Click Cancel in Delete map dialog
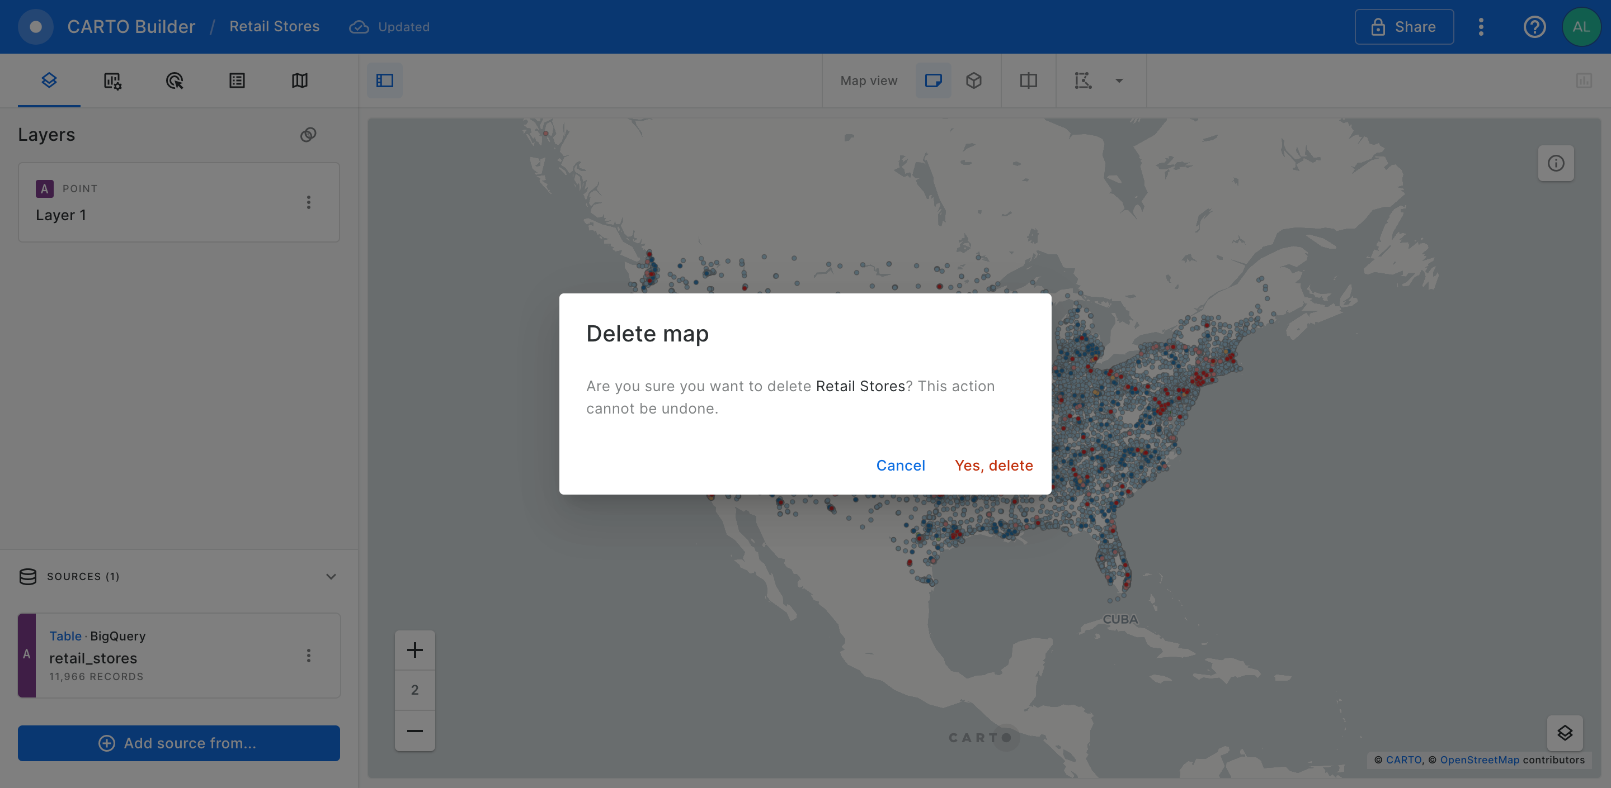Viewport: 1611px width, 788px height. coord(900,466)
